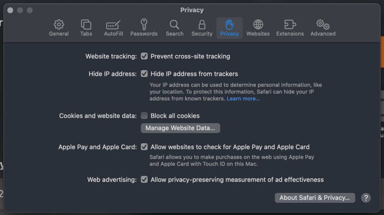Open About Safari & Privacy button
Screen dimensions: 384x215
[x=315, y=198]
